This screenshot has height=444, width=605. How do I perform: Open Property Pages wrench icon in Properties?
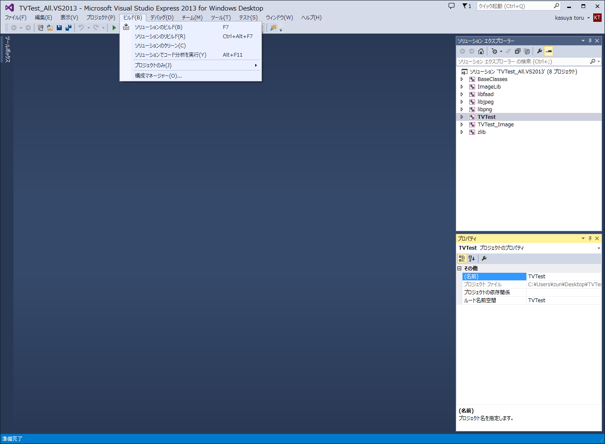(x=484, y=259)
